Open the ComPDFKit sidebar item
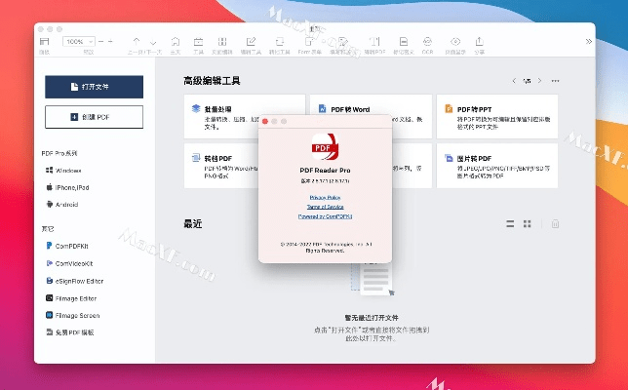The width and height of the screenshot is (628, 390). click(x=67, y=246)
